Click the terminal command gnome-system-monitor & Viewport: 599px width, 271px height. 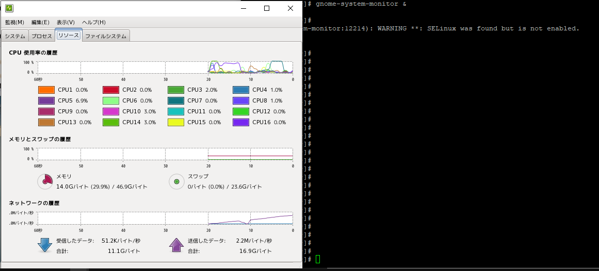(x=361, y=4)
